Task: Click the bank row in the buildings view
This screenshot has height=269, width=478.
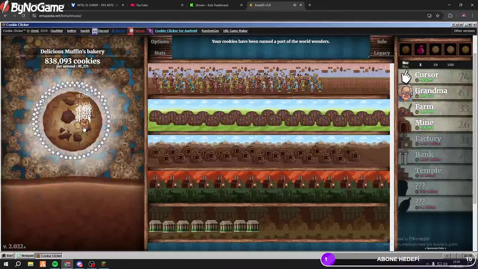Action: 269,223
